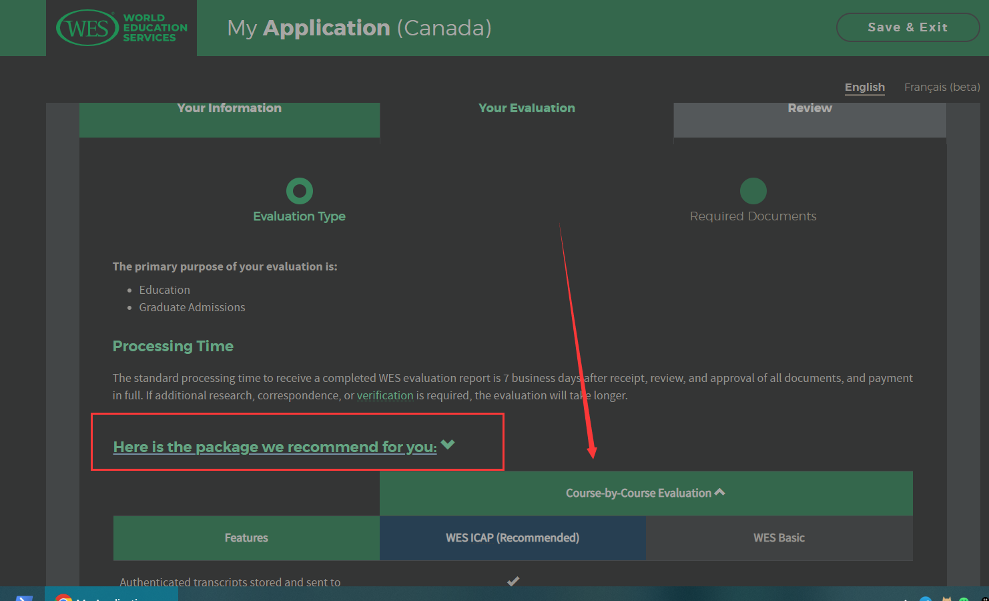989x601 pixels.
Task: Follow the verification link in Processing Time
Action: click(385, 395)
